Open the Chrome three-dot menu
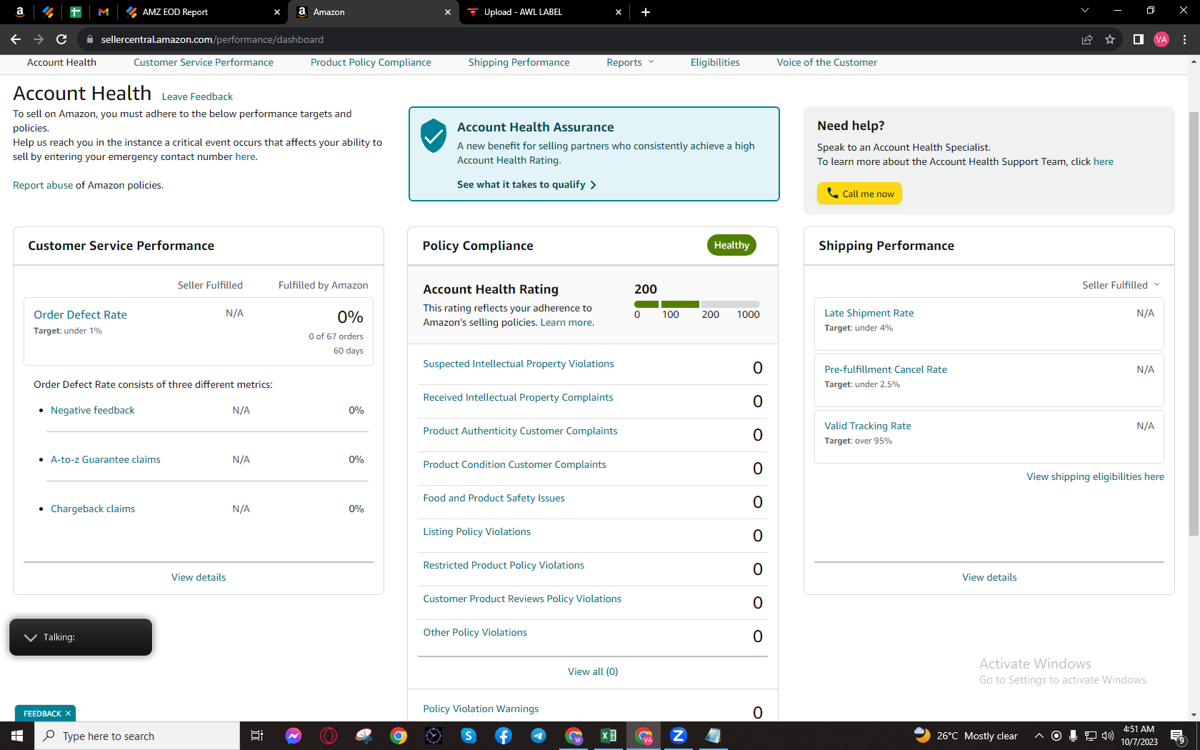The height and width of the screenshot is (750, 1200). [x=1185, y=39]
